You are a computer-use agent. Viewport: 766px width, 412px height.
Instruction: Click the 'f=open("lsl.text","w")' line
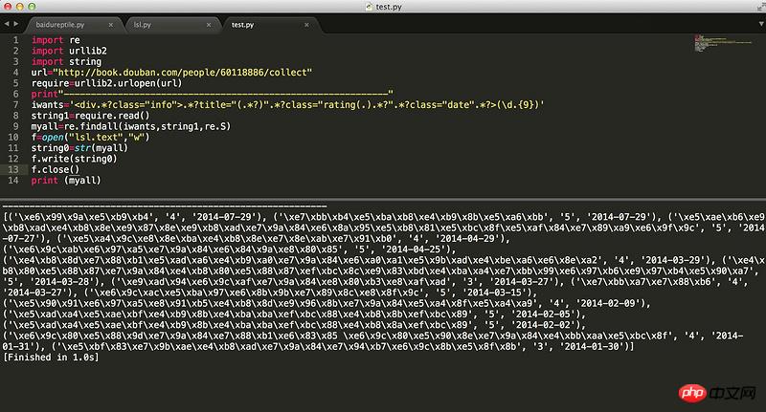(x=90, y=137)
